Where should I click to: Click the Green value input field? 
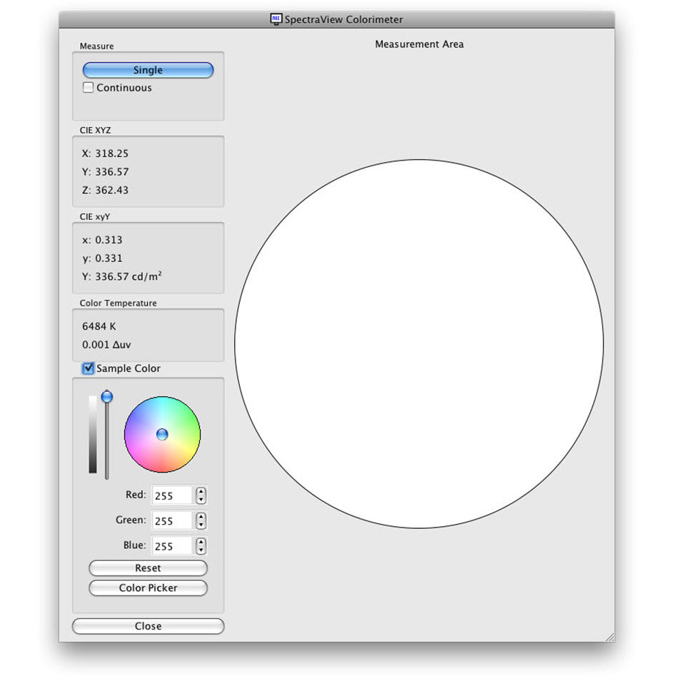coord(172,520)
